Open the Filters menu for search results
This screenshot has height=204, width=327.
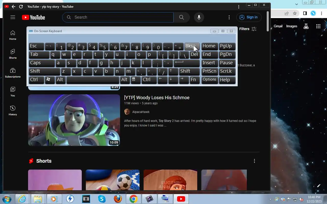pos(248,29)
